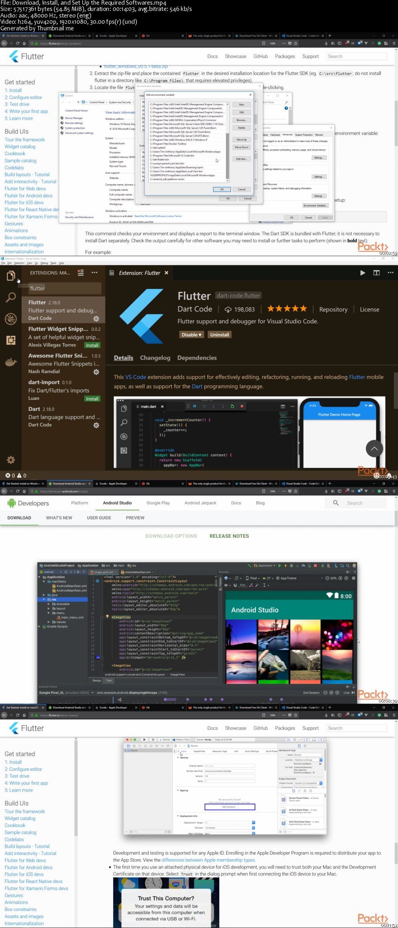Close the Extension: Flutter editor tab
The width and height of the screenshot is (398, 928).
166,273
